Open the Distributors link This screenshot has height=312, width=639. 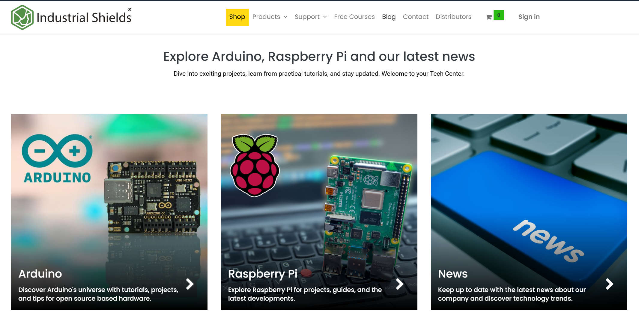[x=453, y=17]
